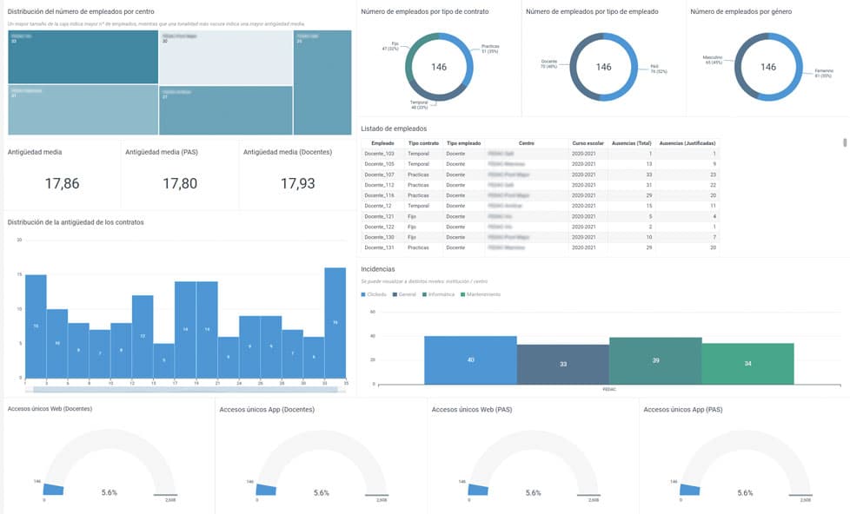Click the Femenino label on gender donut
850x514 pixels.
[823, 73]
